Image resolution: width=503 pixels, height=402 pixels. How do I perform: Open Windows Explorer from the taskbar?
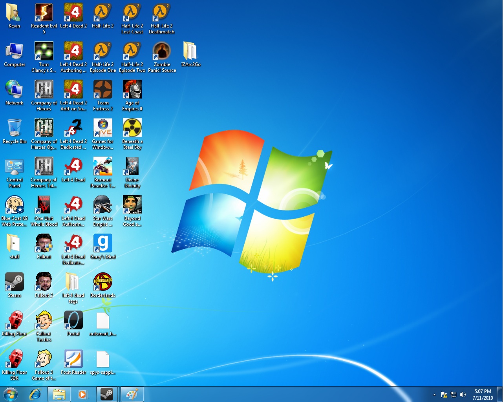point(59,394)
